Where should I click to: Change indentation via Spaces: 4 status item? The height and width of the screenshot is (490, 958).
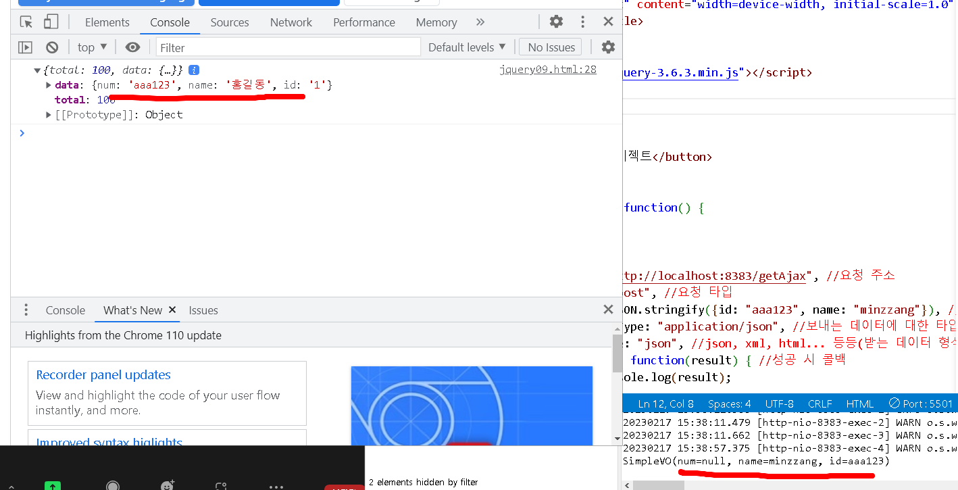tap(729, 403)
